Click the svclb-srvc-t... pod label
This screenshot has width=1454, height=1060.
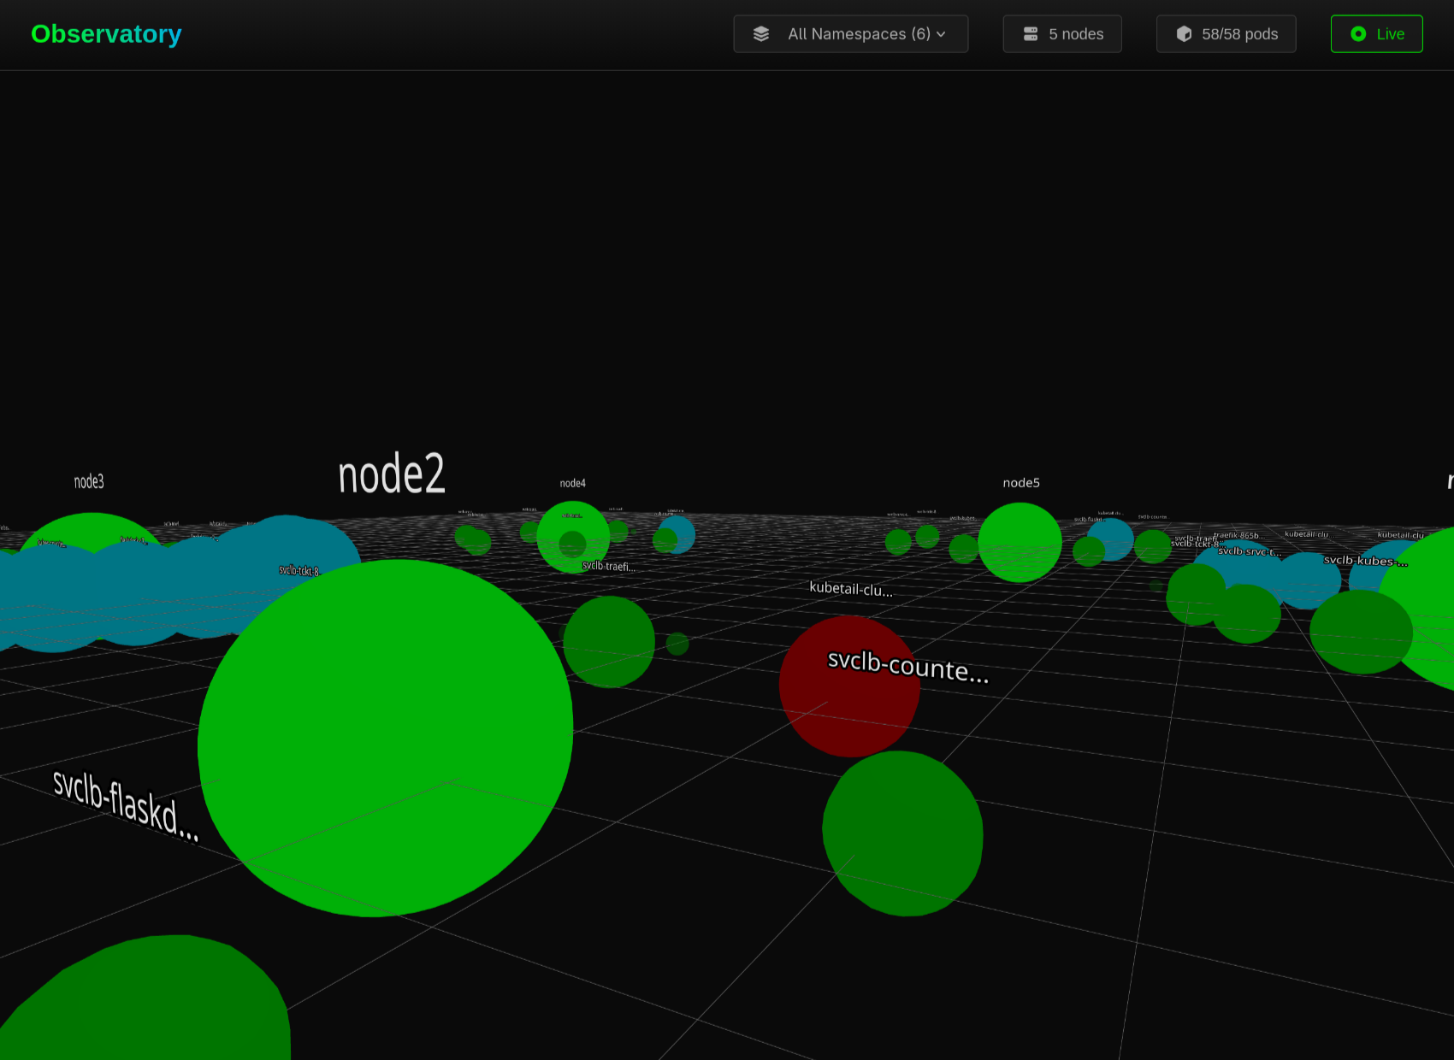pyautogui.click(x=1249, y=551)
